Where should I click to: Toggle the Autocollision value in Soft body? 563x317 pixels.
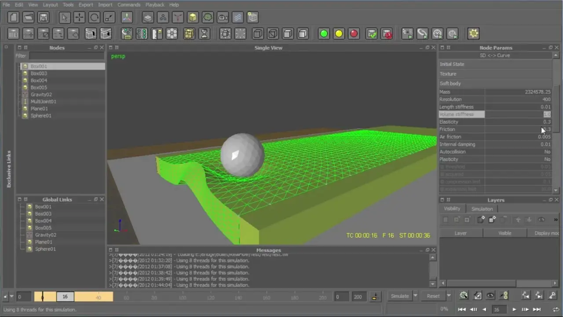(x=547, y=152)
